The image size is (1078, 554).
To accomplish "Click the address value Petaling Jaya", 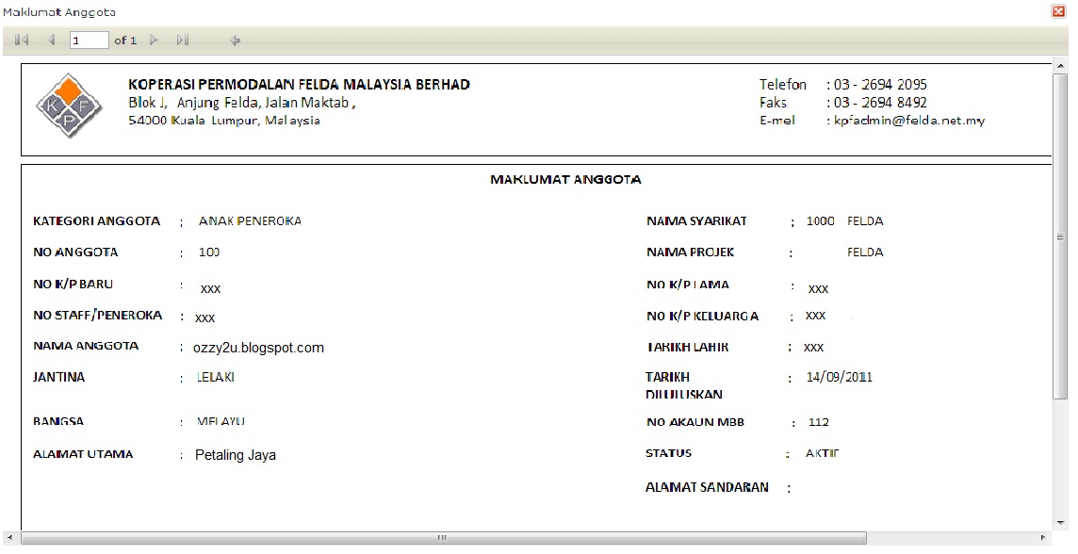I will coord(236,455).
